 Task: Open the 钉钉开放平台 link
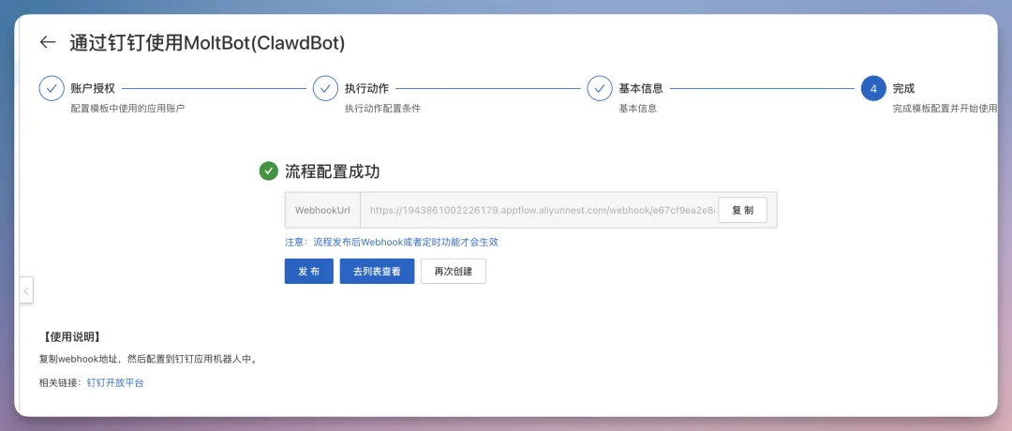pyautogui.click(x=115, y=382)
